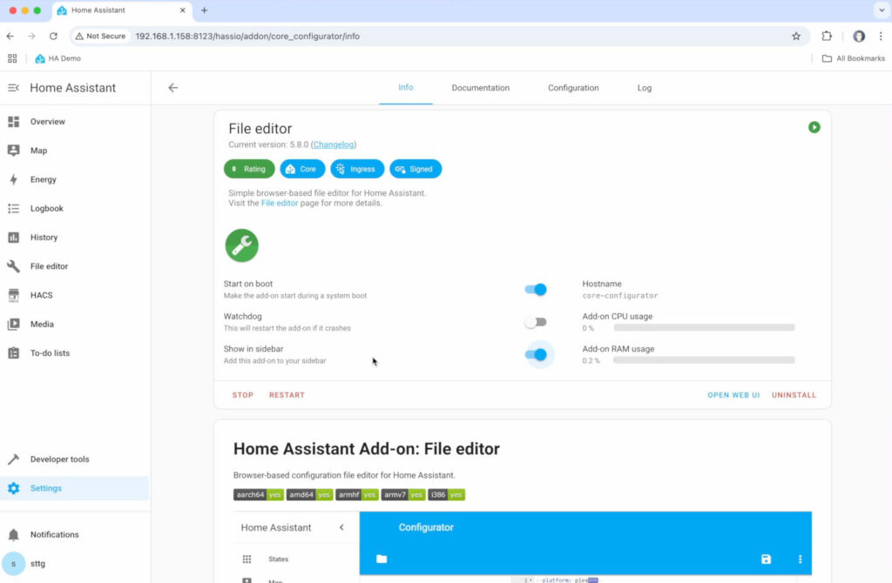Click the RESTART button
This screenshot has width=892, height=583.
coord(287,395)
